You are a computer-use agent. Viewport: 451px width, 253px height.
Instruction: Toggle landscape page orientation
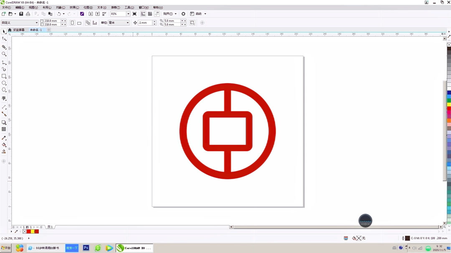coord(79,22)
